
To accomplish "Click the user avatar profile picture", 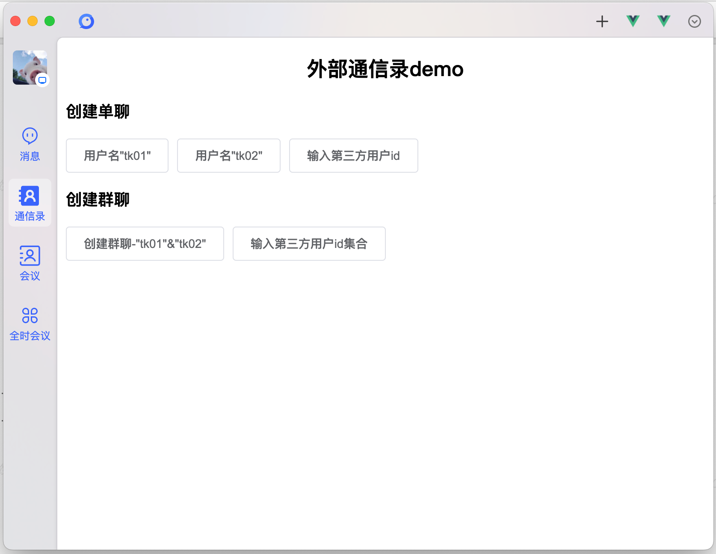I will 28,66.
